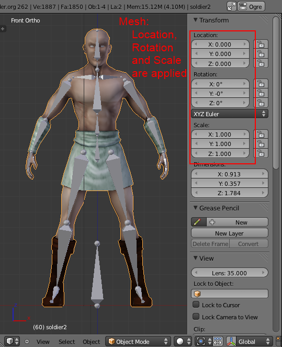This screenshot has width=282, height=347.
Task: Click the mesh cube icon in Lock to Object
Action: [197, 294]
